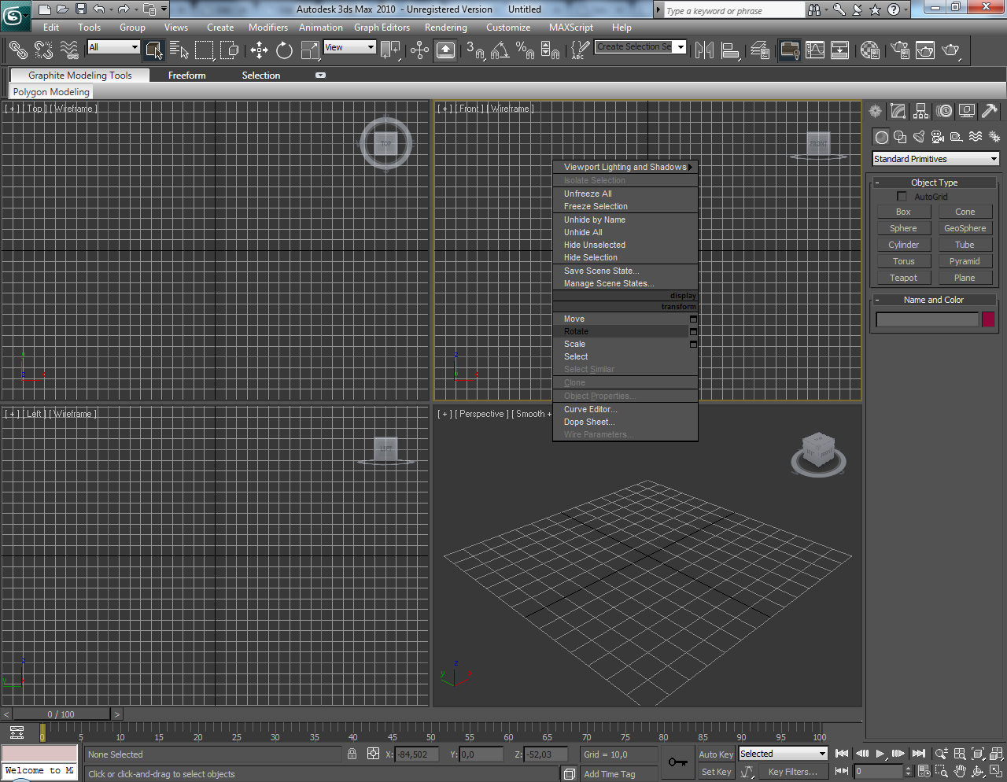Screen dimensions: 1007x782
Task: Click the object color swatch
Action: (x=988, y=319)
